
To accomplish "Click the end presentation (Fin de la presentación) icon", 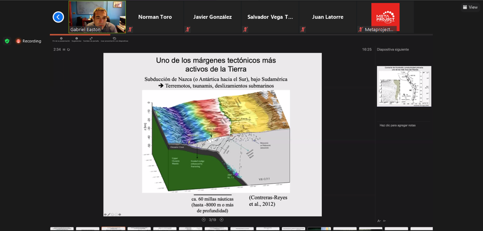I will coord(61,39).
